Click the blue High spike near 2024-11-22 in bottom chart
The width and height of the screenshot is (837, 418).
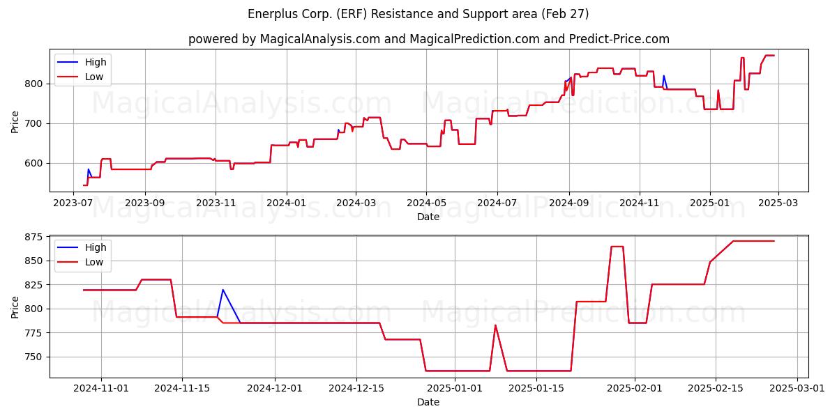(223, 290)
